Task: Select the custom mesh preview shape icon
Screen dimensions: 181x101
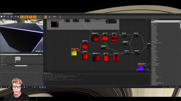Action: pos(42,51)
